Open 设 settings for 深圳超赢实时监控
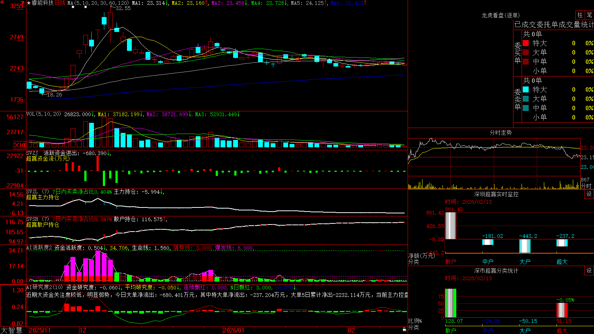This screenshot has width=594, height=334. pyautogui.click(x=589, y=194)
